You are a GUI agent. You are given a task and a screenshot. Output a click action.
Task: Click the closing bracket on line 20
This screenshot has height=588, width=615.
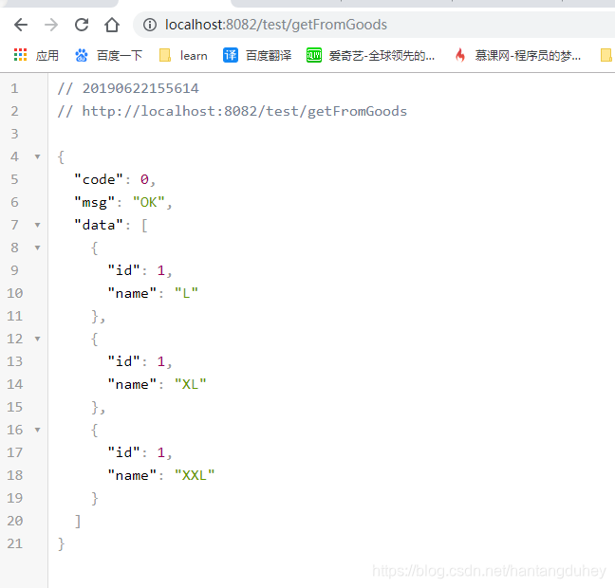point(78,521)
